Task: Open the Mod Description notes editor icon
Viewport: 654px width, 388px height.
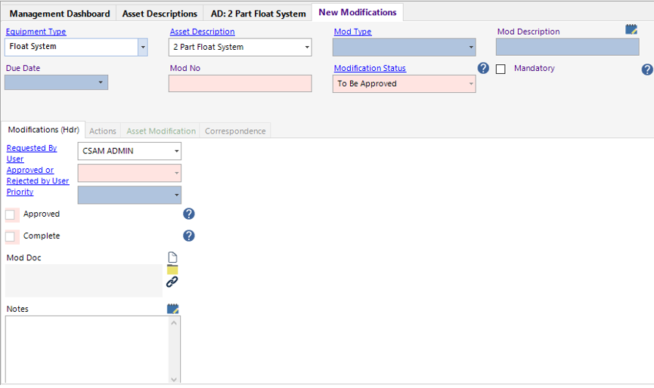Action: (631, 29)
